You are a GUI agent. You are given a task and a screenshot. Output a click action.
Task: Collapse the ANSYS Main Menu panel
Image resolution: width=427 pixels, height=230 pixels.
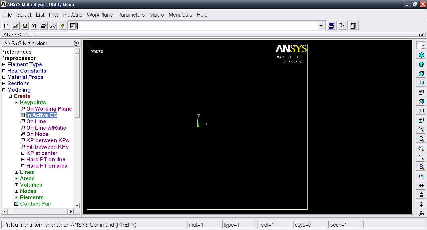coord(76,43)
